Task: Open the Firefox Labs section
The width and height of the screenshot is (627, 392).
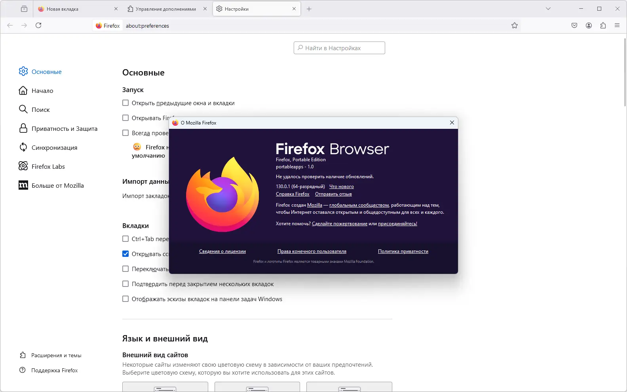Action: coord(48,167)
